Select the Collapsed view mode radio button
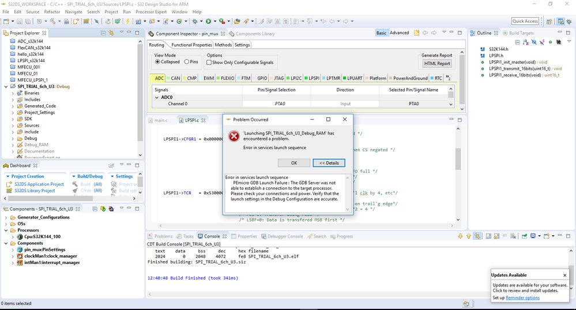Screen dimensions: 576x310 [157, 62]
